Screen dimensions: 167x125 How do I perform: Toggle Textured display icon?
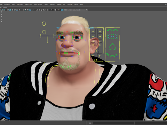[x=17, y=10]
